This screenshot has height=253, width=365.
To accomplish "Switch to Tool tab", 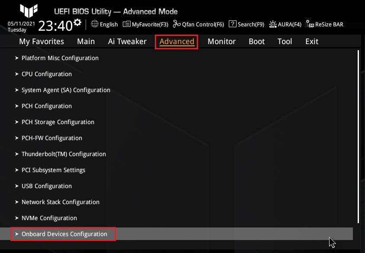I will click(285, 42).
